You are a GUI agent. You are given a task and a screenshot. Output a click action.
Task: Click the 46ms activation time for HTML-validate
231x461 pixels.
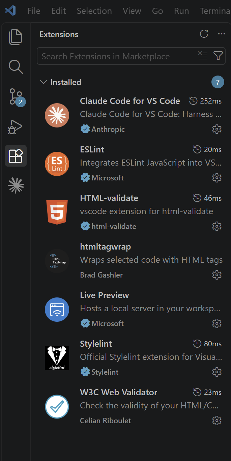point(207,198)
